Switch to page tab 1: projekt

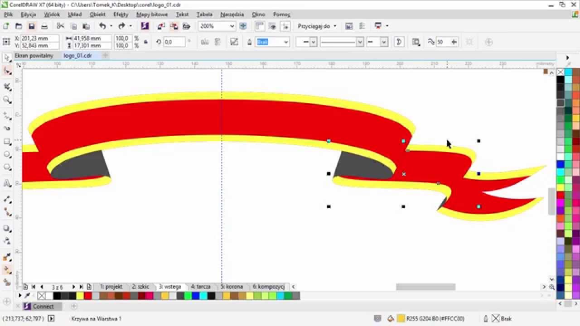(x=111, y=287)
